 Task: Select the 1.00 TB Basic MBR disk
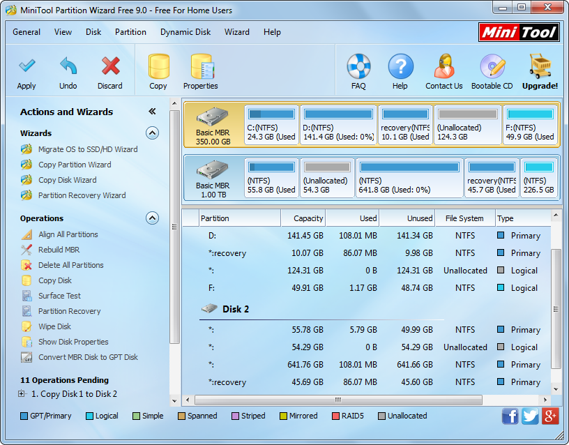(x=213, y=178)
